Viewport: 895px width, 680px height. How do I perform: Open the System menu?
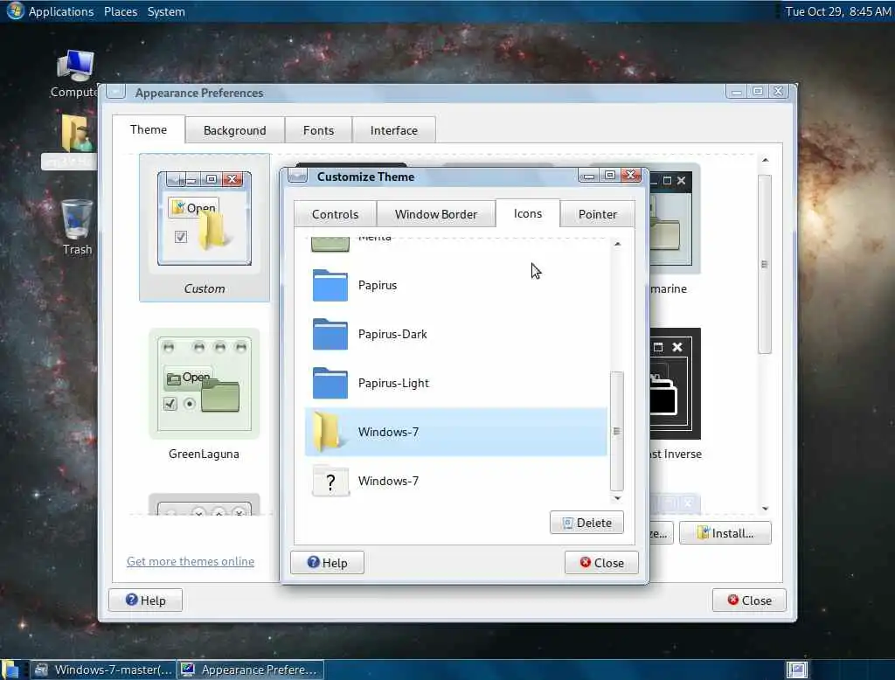[x=166, y=11]
